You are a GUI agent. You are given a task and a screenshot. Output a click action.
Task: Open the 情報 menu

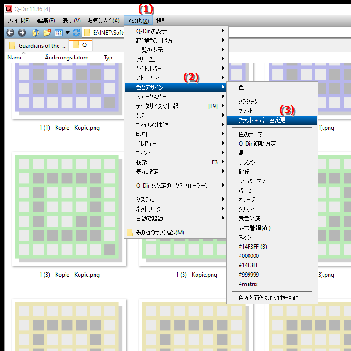[x=162, y=21]
